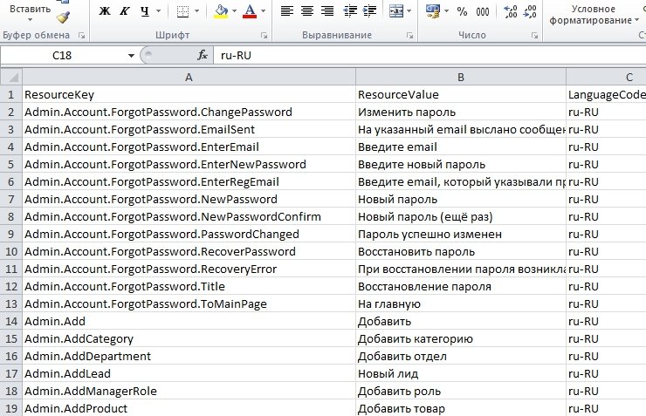Viewport: 646px width, 416px height.
Task: Apply the yellow fill color
Action: (220, 11)
